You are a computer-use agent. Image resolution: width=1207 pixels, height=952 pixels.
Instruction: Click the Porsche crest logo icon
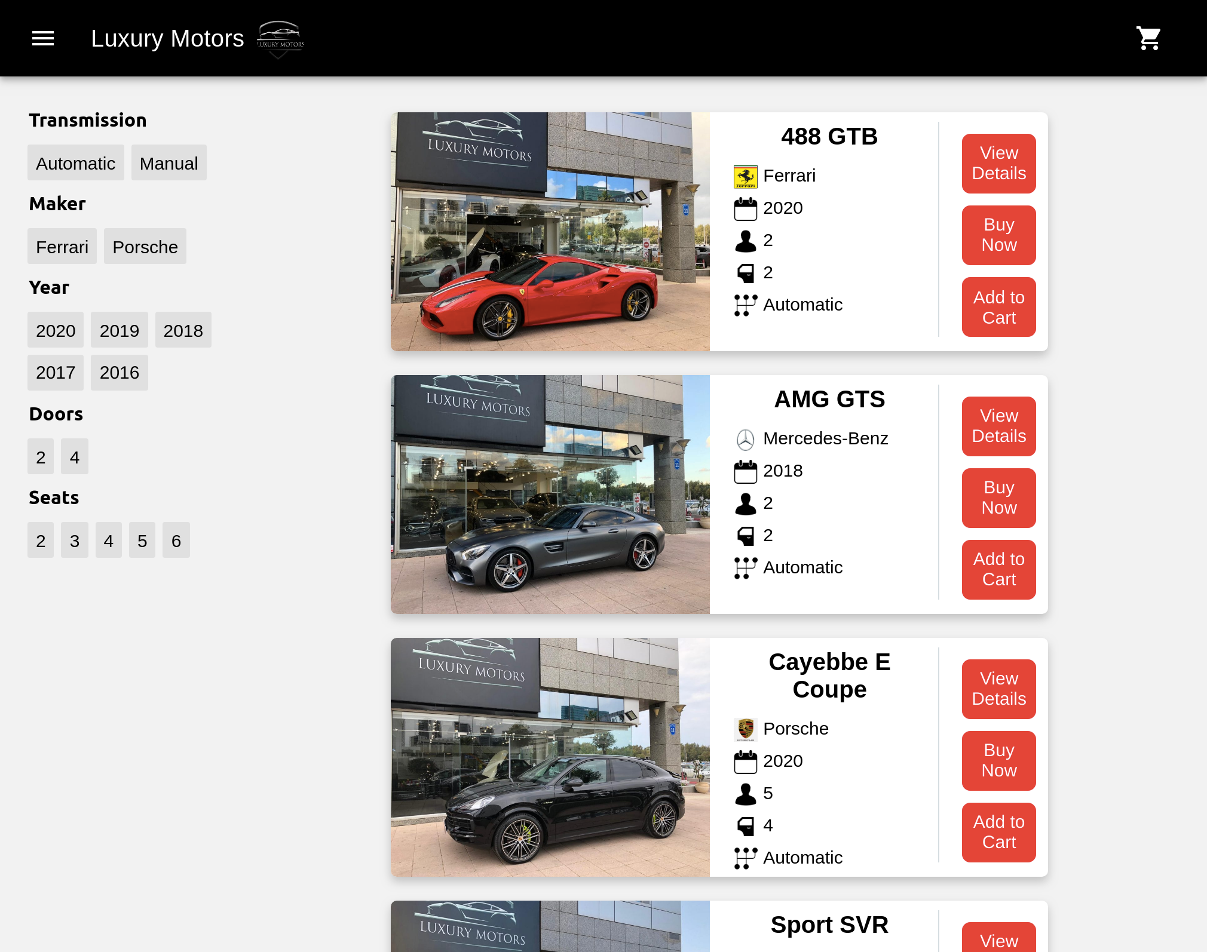(x=745, y=729)
